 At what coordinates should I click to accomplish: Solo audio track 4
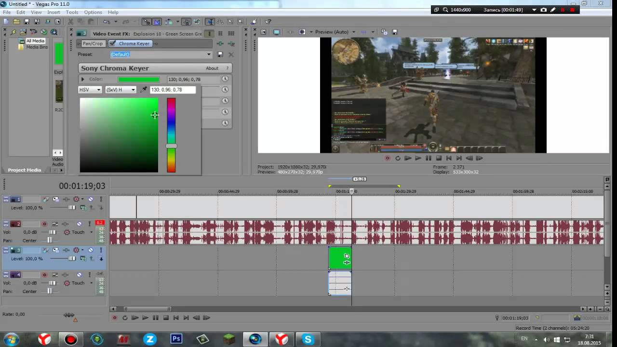point(89,275)
